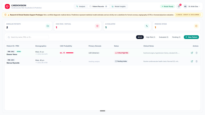This screenshot has height=115, width=205.
Task: Click the folder icon in Enrolled Patients card
Action: 48,26
